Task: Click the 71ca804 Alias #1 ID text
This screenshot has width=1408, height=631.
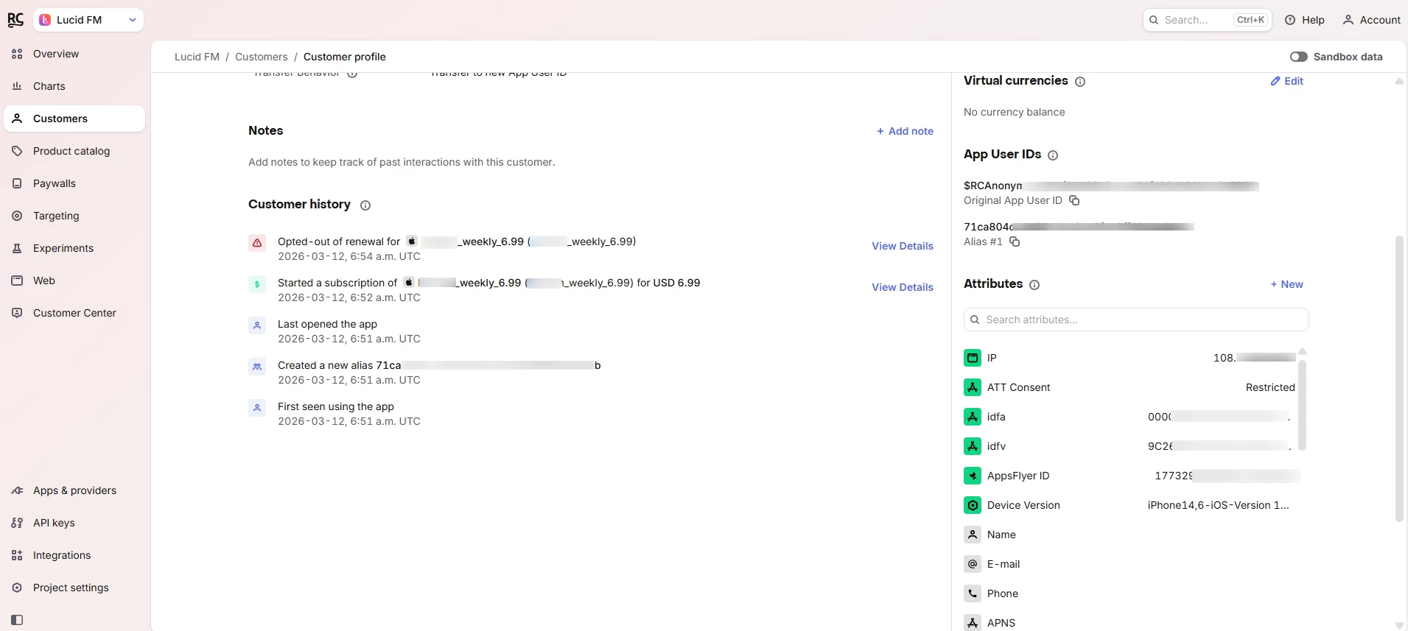Action: (1079, 227)
